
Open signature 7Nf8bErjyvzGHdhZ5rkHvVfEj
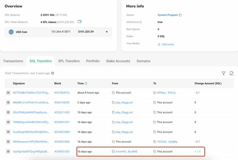pyautogui.click(x=31, y=122)
